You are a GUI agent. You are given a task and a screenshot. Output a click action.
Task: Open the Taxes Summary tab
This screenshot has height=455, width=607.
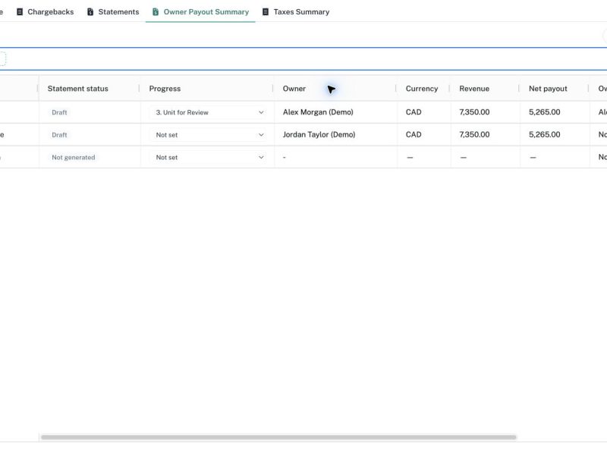point(296,12)
